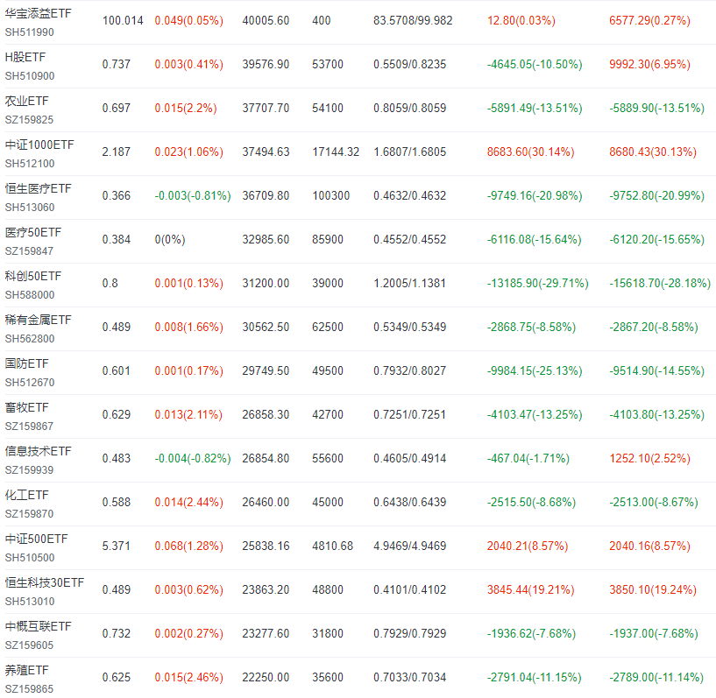Select the price value 100.014
This screenshot has height=698, width=716.
coord(123,20)
